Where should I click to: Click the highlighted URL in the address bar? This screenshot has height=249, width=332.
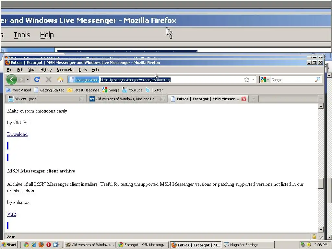pyautogui.click(x=135, y=80)
